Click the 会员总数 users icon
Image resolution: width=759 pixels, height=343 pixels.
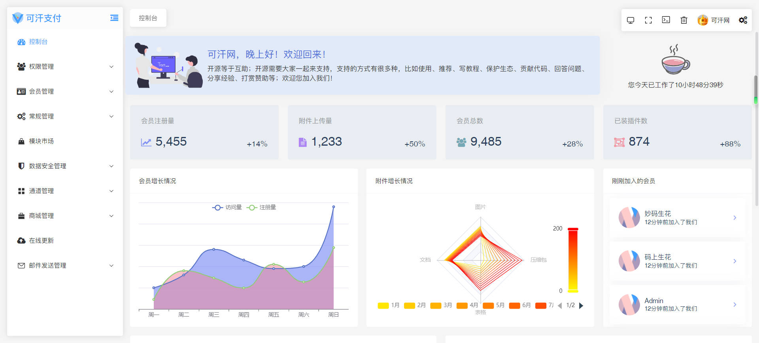(x=461, y=142)
